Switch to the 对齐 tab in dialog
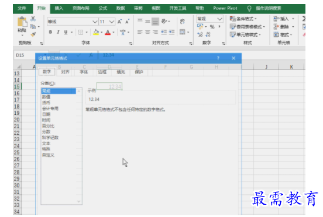Viewport: 323px width, 217px height. [x=65, y=72]
